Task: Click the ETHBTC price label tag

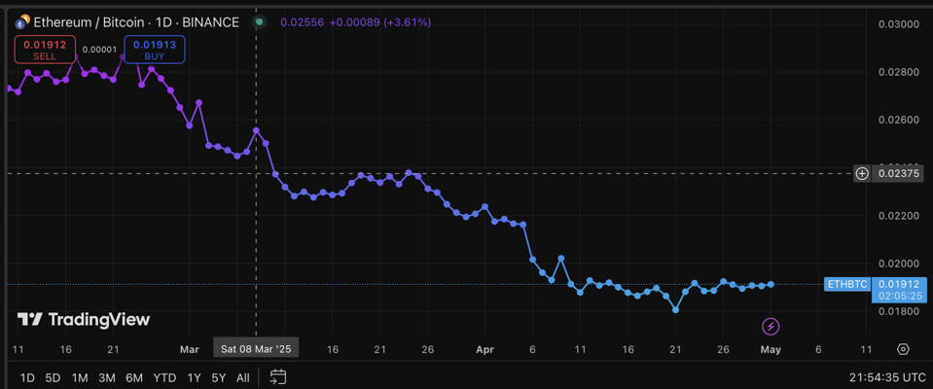Action: tap(846, 284)
